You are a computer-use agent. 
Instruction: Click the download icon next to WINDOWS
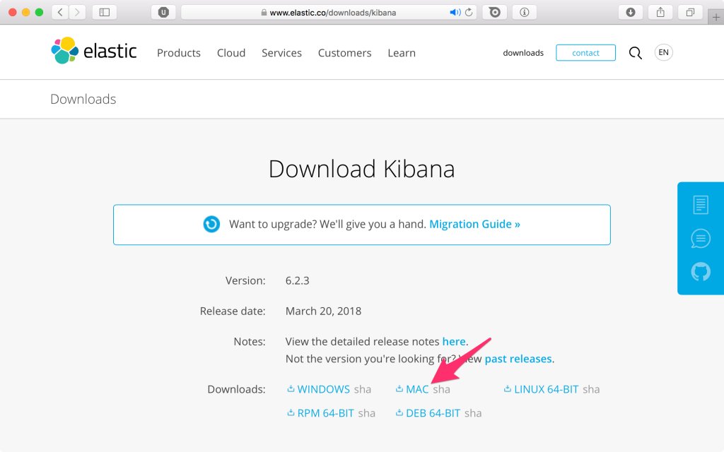click(x=291, y=389)
